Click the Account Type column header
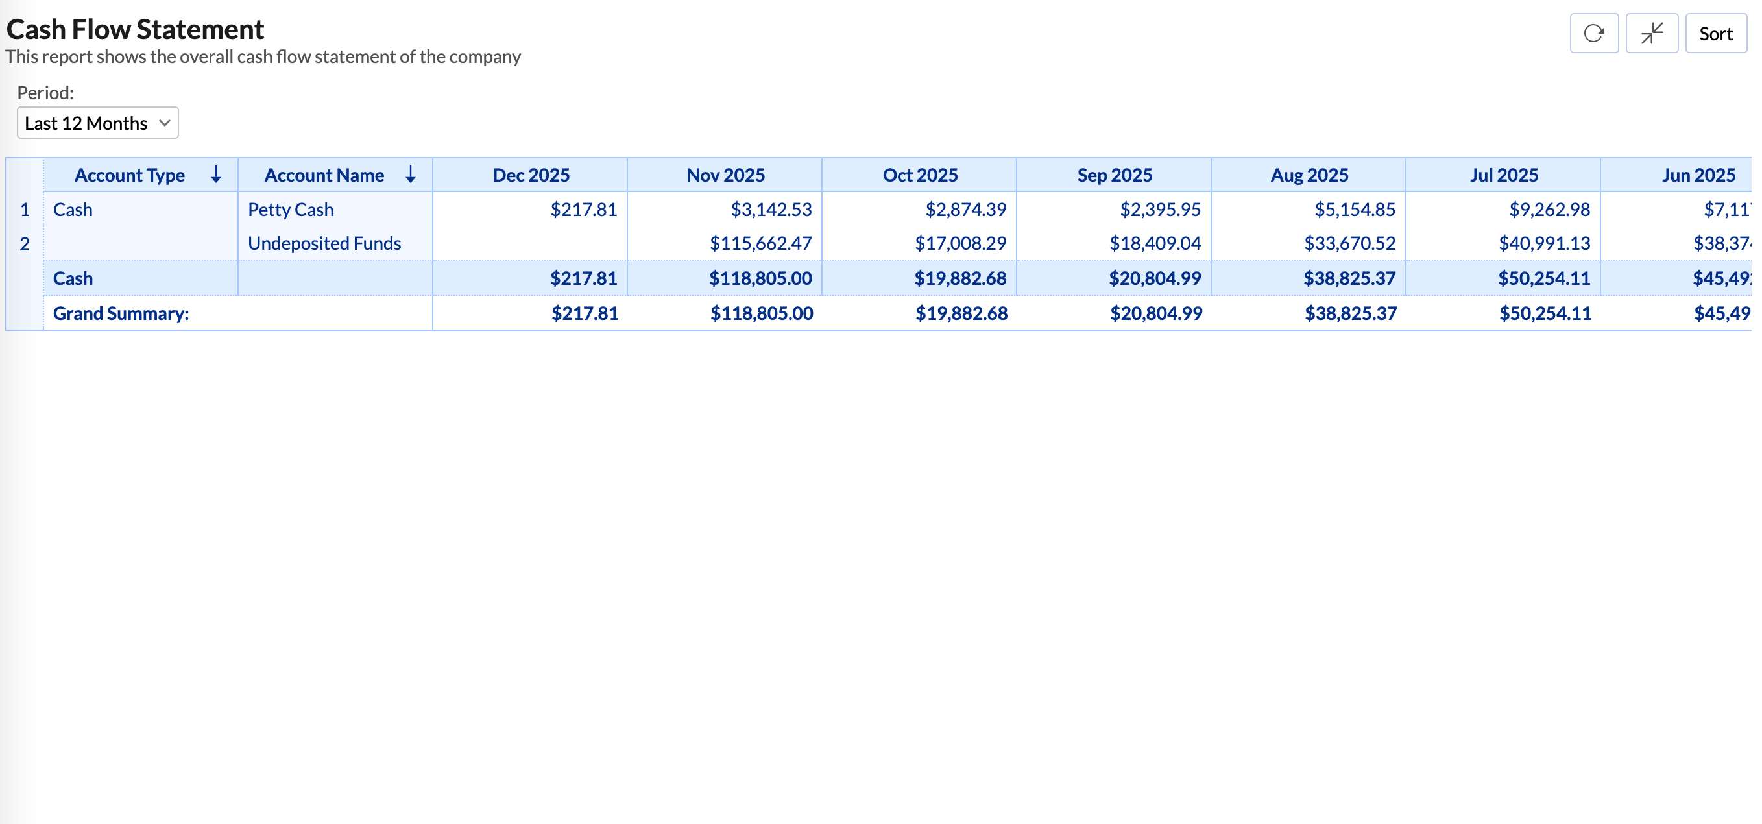This screenshot has height=824, width=1762. click(129, 175)
